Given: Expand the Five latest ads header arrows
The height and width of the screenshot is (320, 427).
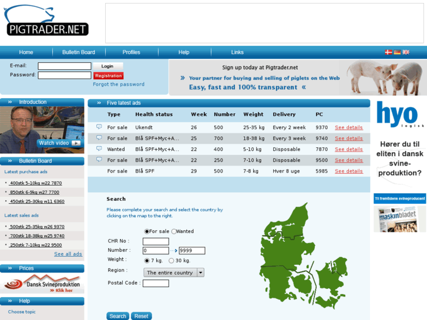Looking at the screenshot, I should click(x=99, y=103).
